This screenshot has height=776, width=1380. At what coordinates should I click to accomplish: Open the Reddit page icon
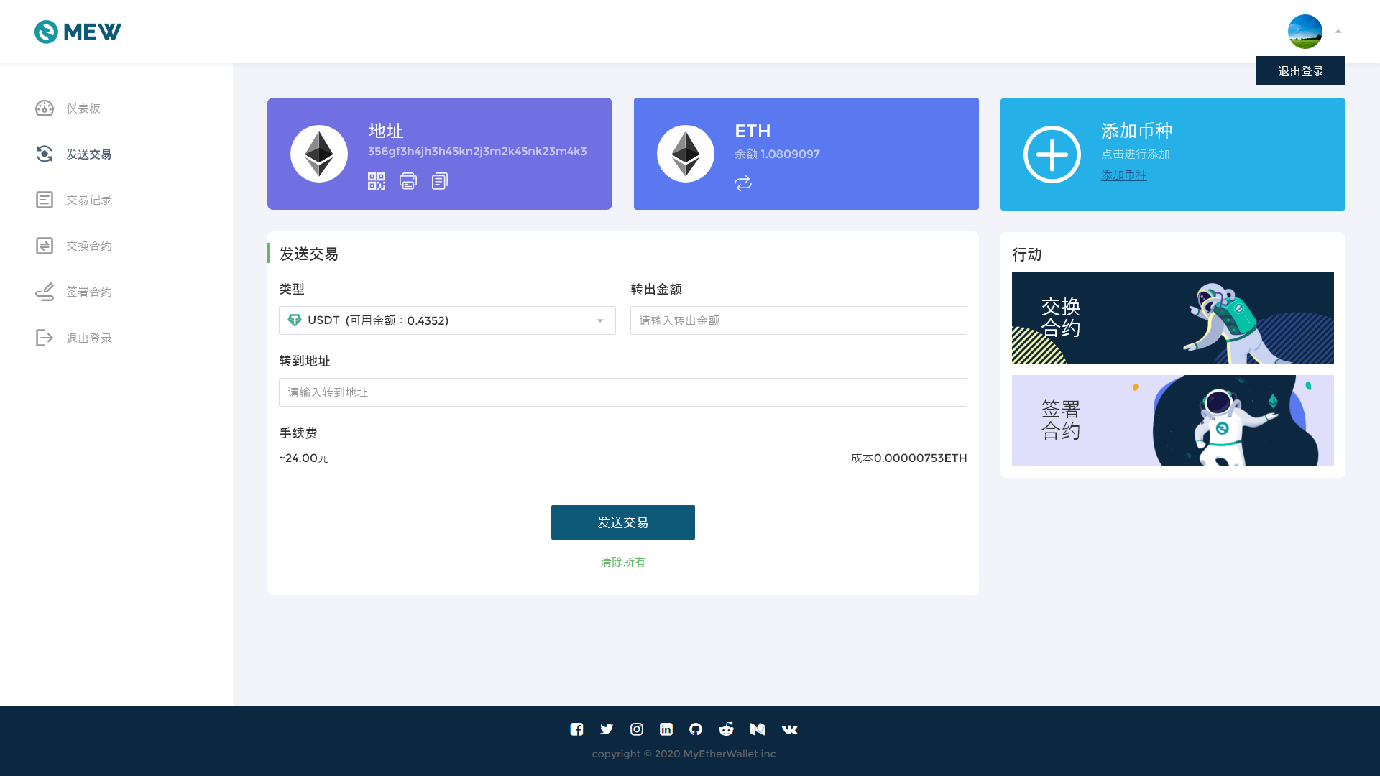(726, 729)
